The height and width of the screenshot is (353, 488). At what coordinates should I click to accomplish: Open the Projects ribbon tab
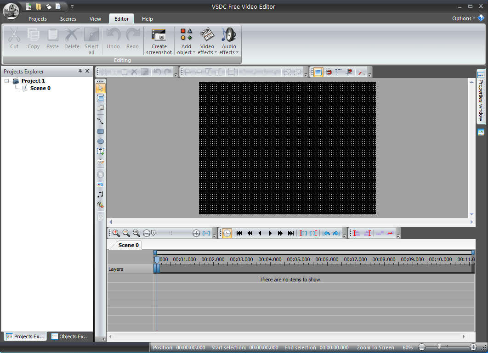coord(38,19)
